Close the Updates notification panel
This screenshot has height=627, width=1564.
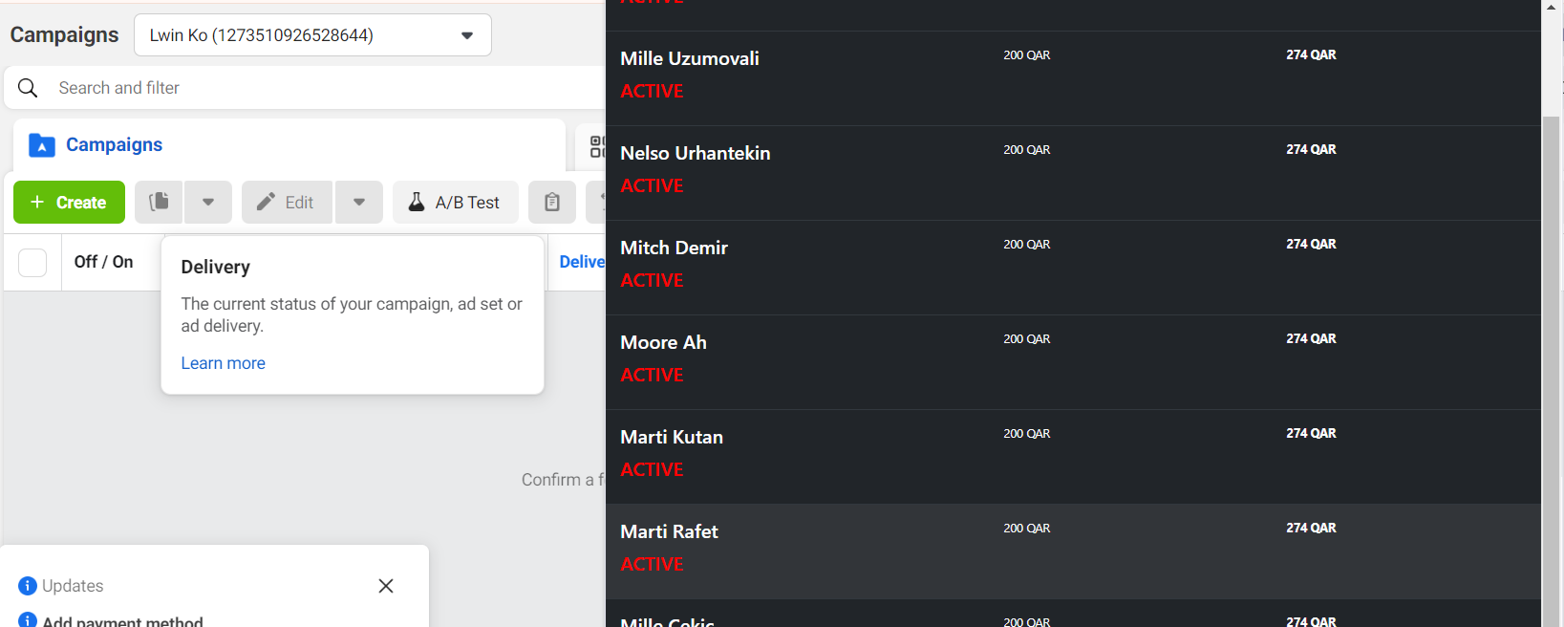386,586
